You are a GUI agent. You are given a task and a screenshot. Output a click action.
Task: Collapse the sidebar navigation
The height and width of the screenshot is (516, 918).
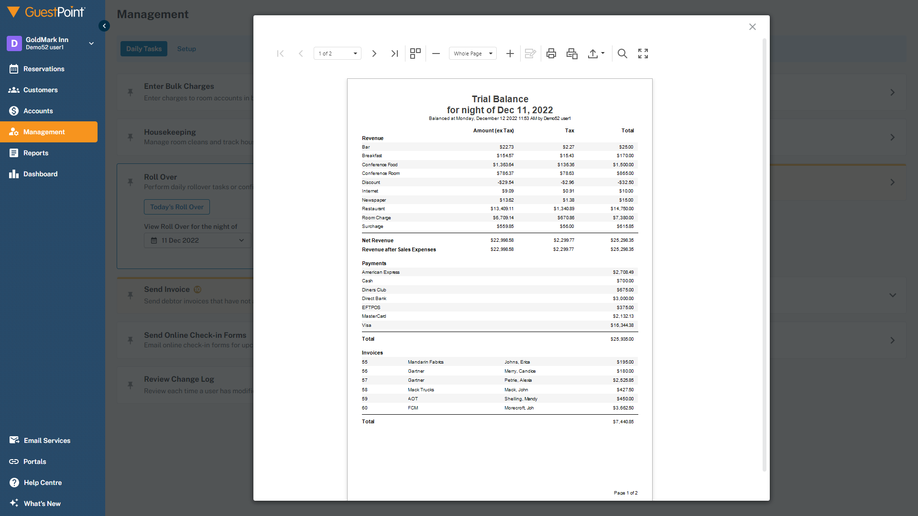point(104,26)
